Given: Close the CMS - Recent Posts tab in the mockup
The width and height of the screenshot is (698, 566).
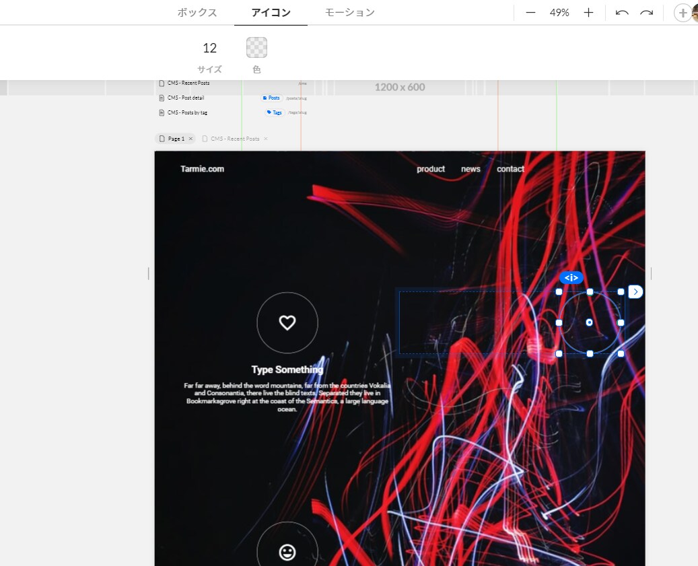Looking at the screenshot, I should tap(266, 139).
